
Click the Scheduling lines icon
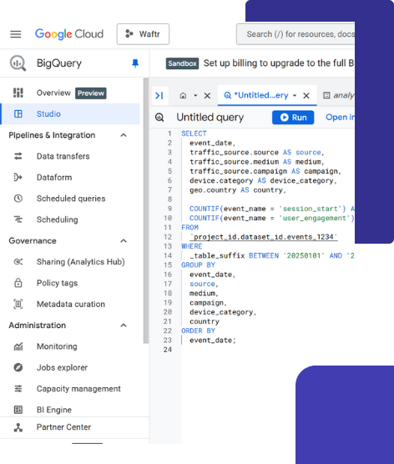point(18,219)
